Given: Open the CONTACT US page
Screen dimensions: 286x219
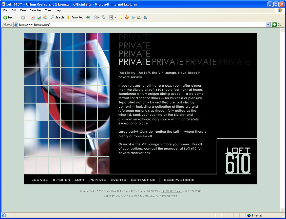Looking at the screenshot, I should tap(143, 180).
